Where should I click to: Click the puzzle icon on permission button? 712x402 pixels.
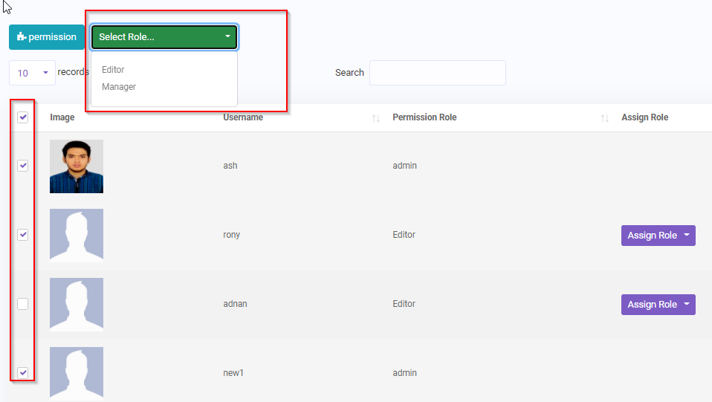[x=22, y=37]
